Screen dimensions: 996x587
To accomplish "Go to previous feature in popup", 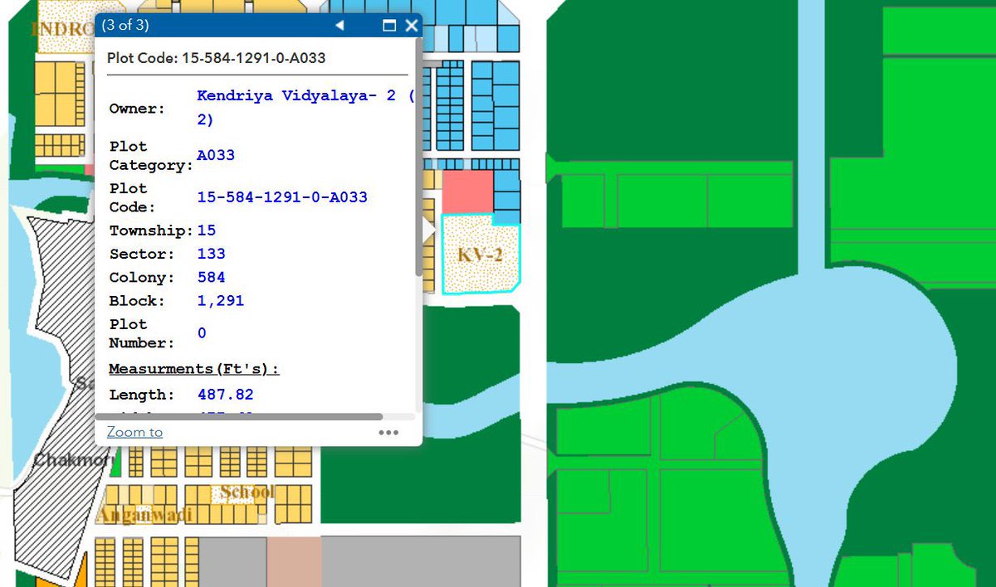I will (339, 26).
